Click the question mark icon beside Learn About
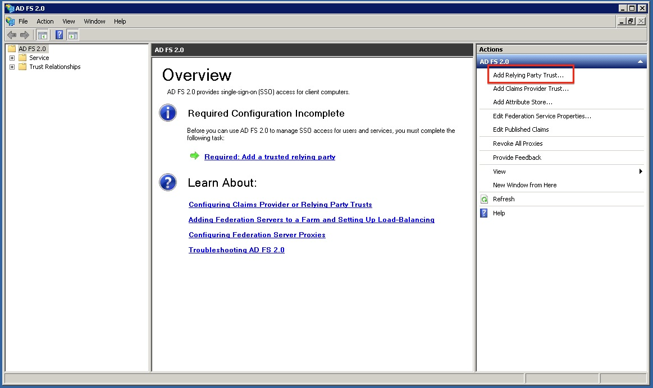The width and height of the screenshot is (653, 388). click(168, 182)
